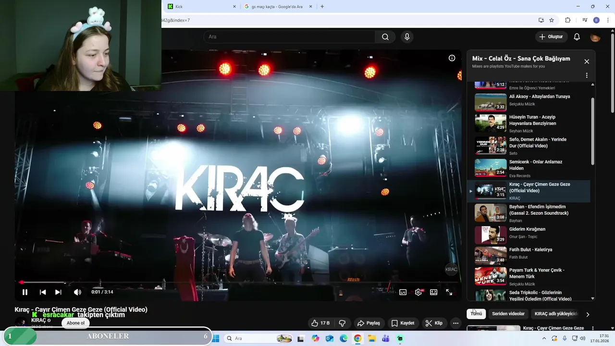
Task: Like the video with thumbs up (17 B)
Action: (320, 323)
